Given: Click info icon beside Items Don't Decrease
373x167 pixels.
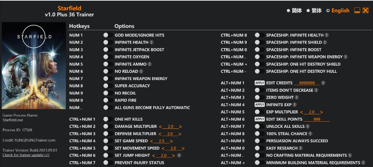Looking at the screenshot, I should (316, 90).
